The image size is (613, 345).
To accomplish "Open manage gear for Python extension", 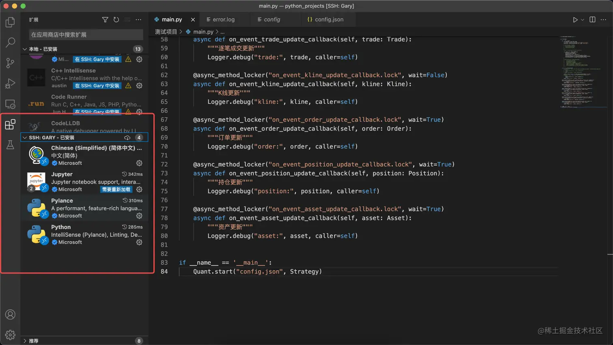I will coord(139,242).
